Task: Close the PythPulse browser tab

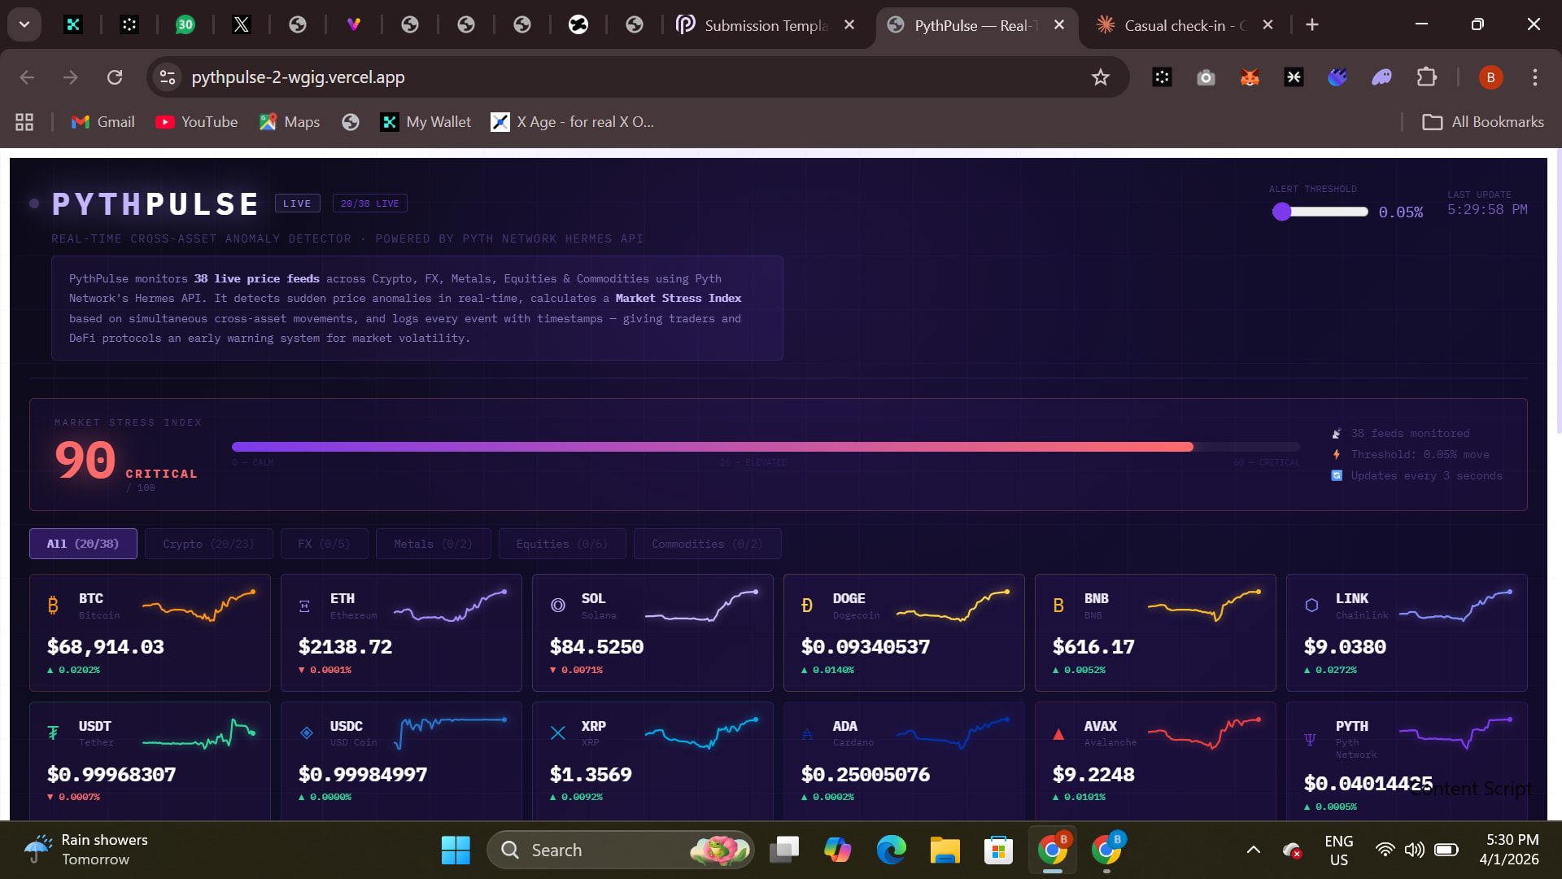Action: click(1059, 25)
